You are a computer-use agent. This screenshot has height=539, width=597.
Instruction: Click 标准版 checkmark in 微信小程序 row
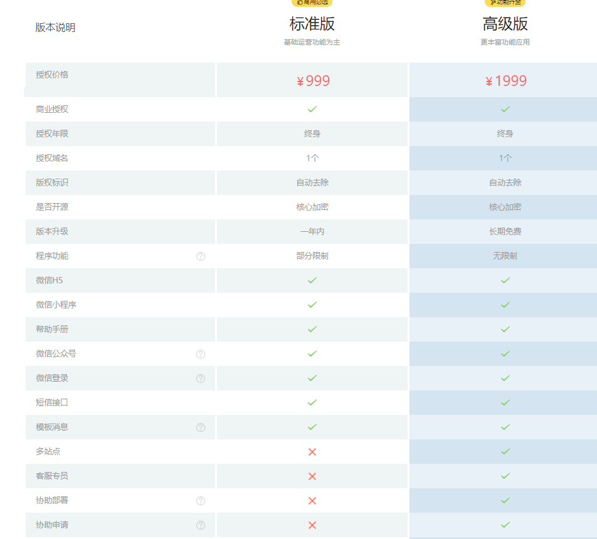tap(312, 305)
